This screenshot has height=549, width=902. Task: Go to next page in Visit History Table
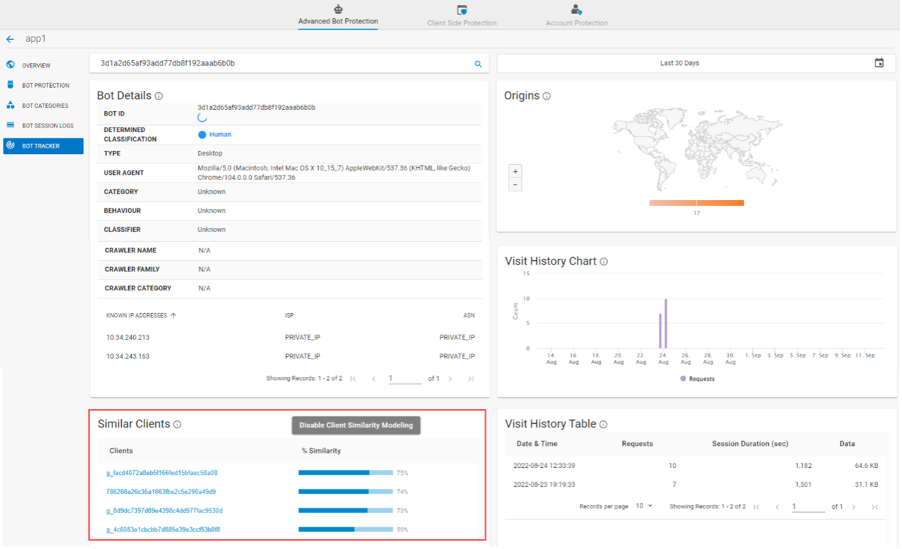853,507
